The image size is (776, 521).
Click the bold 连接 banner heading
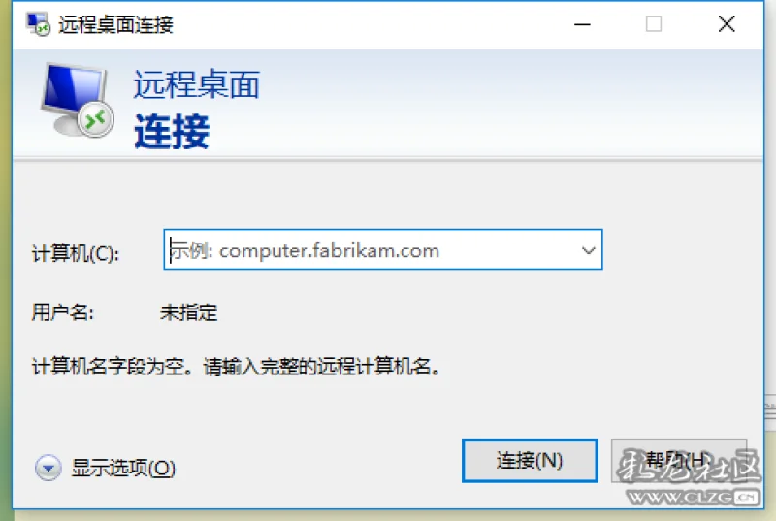pyautogui.click(x=172, y=131)
